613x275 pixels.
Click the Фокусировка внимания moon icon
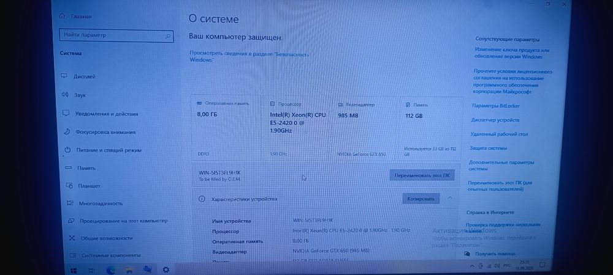coord(67,131)
